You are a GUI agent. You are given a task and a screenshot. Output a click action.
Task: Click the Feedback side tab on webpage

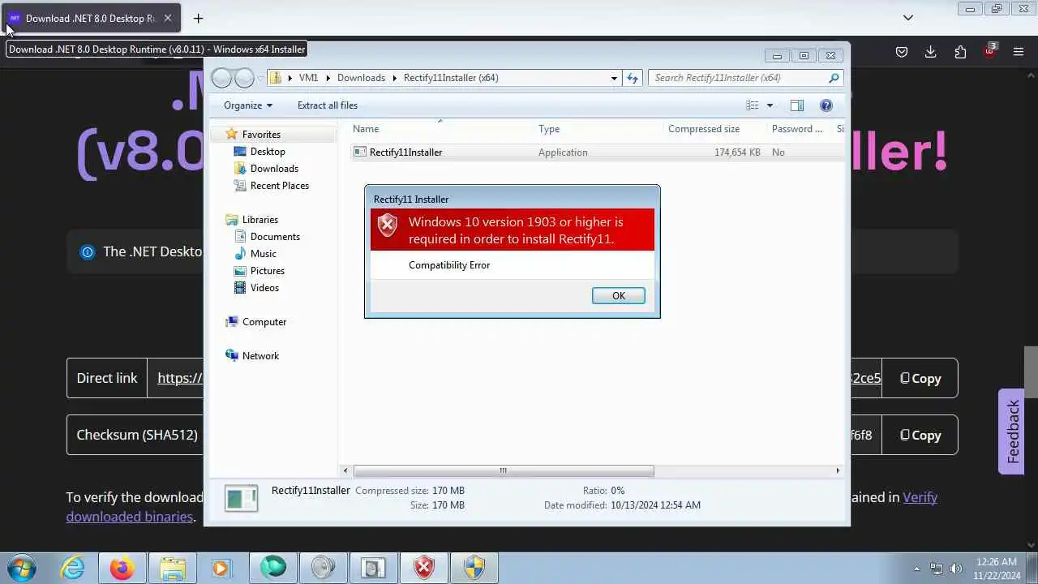[1011, 432]
